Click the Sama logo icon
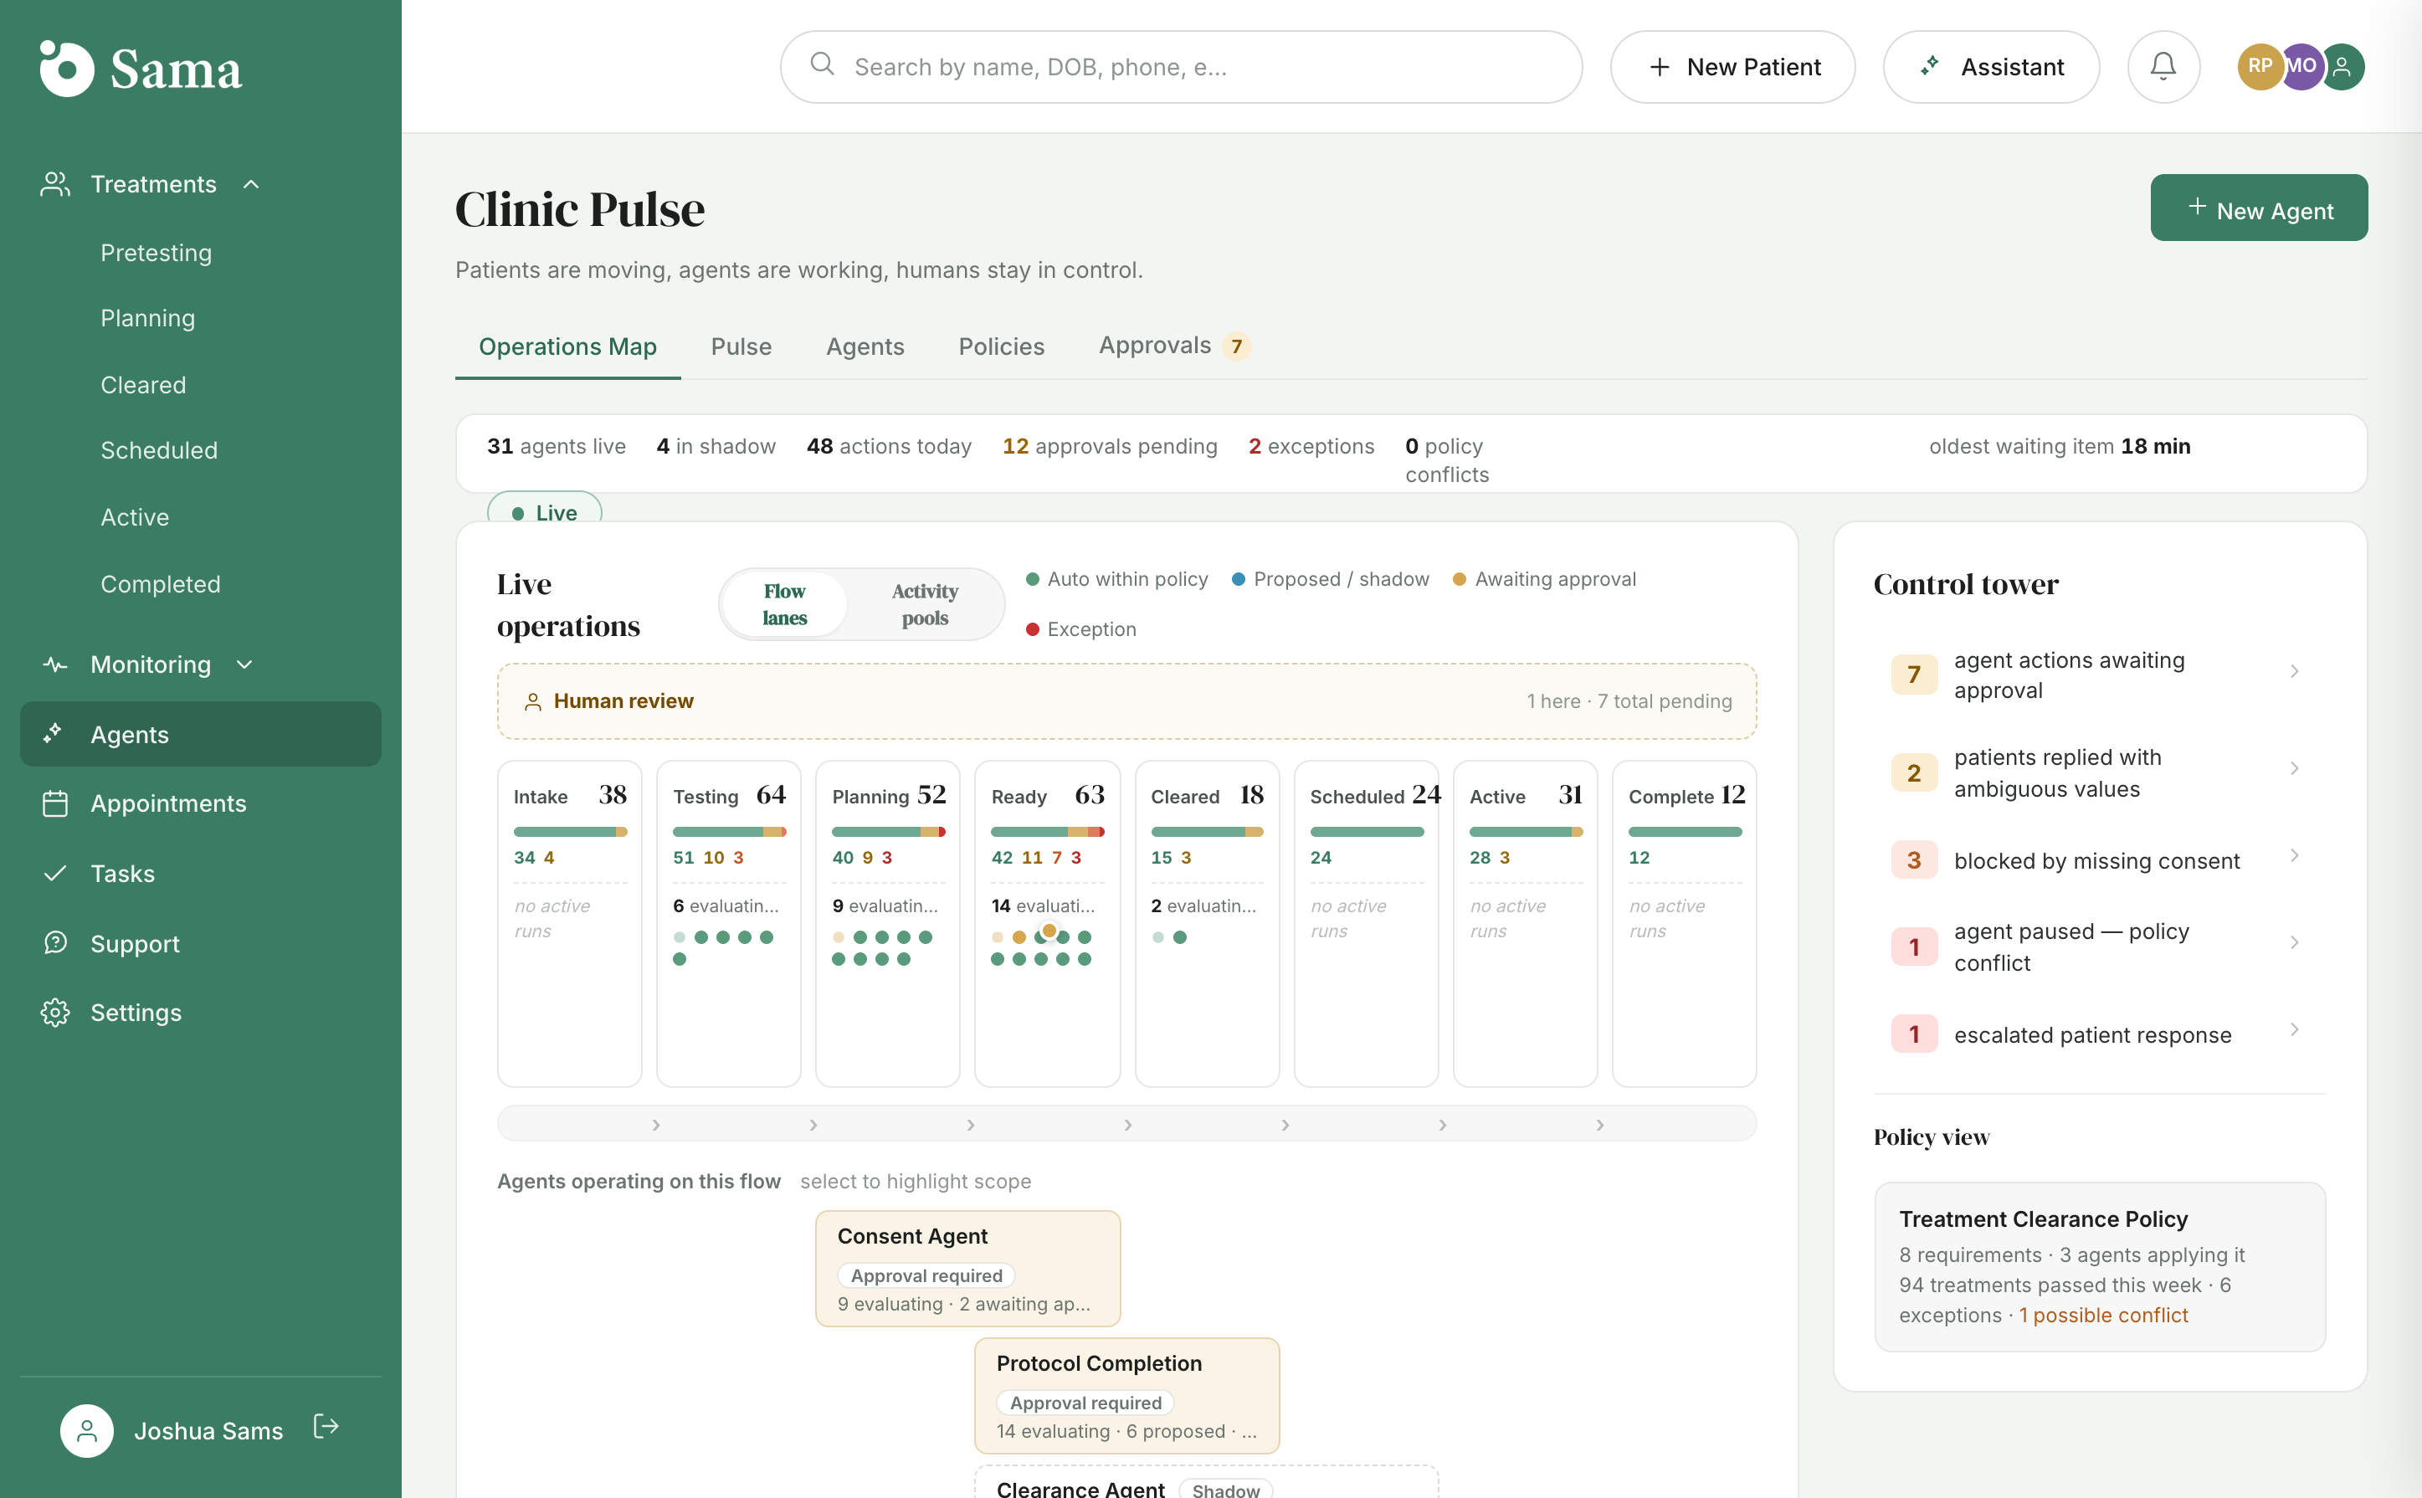Viewport: 2422px width, 1498px height. point(66,69)
